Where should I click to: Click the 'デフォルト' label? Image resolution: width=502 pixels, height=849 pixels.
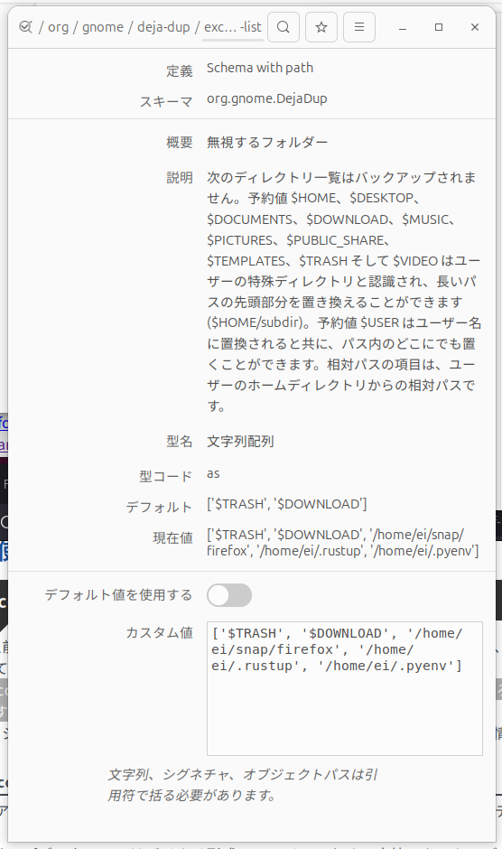coord(159,507)
